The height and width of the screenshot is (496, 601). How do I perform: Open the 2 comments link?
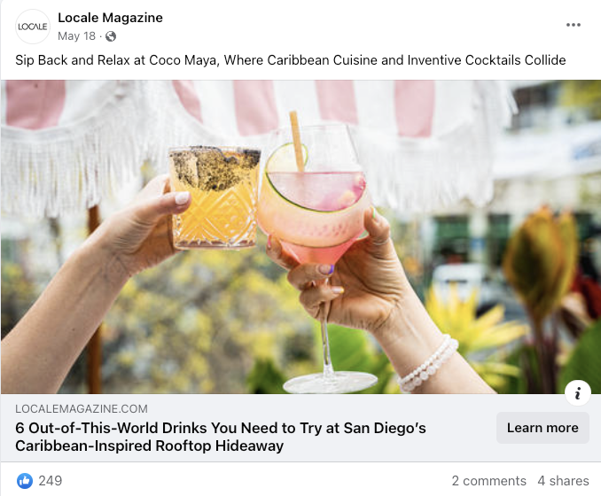click(x=488, y=481)
